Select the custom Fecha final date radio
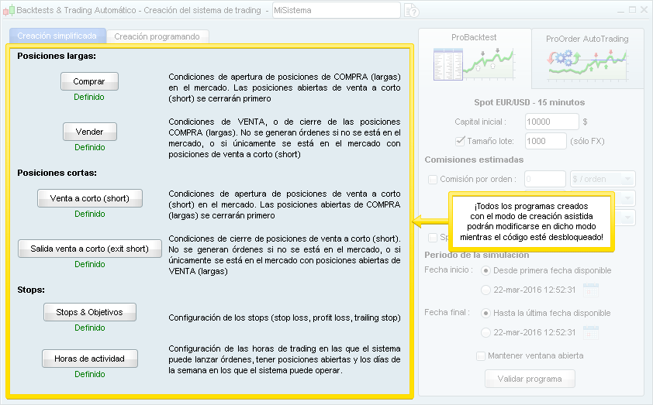Viewport: 653px width, 405px height. coord(485,332)
